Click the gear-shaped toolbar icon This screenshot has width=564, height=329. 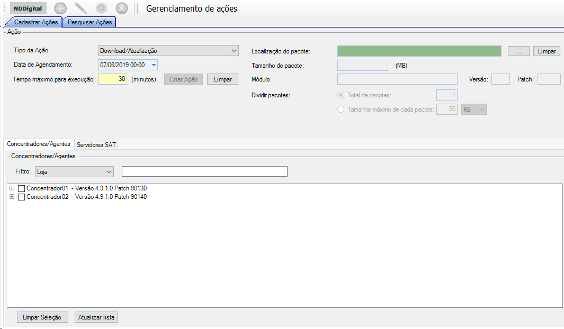click(102, 8)
